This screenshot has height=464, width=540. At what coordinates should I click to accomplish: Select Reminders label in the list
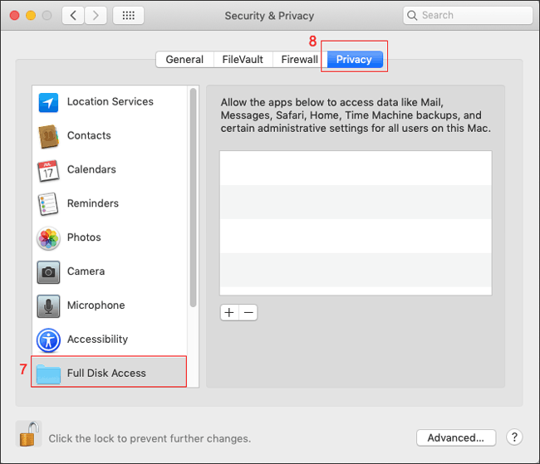[x=93, y=203]
